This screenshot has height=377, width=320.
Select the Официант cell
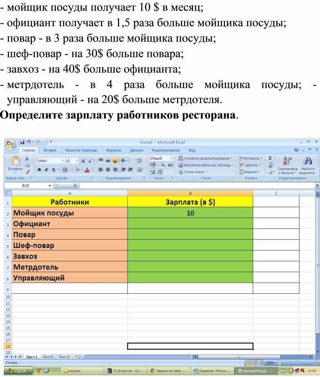(70, 223)
